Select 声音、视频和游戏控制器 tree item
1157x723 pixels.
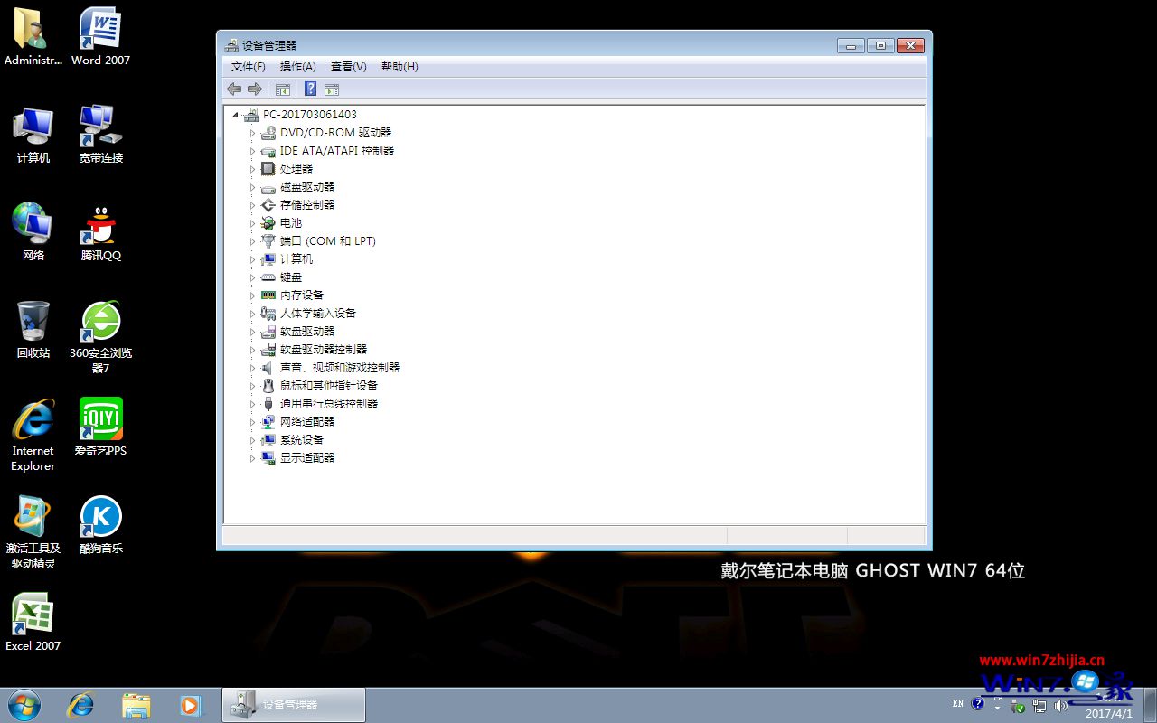point(339,368)
